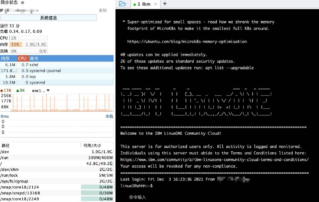Sort processes by 内存 column
319x202 pixels.
[8, 59]
